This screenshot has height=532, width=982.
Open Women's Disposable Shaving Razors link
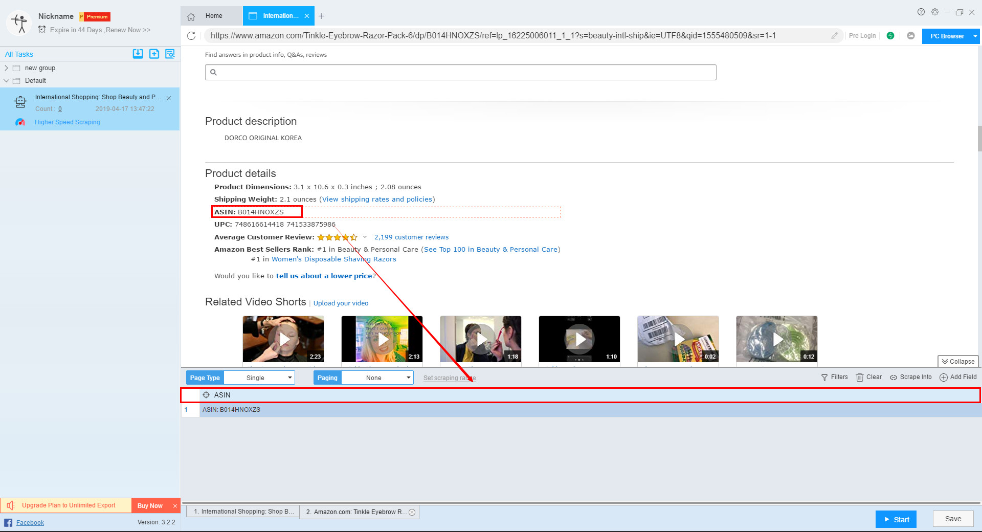click(x=333, y=259)
